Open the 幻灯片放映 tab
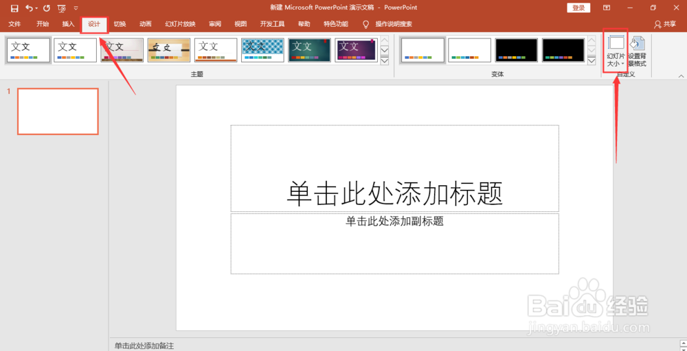This screenshot has height=351, width=687. 181,24
